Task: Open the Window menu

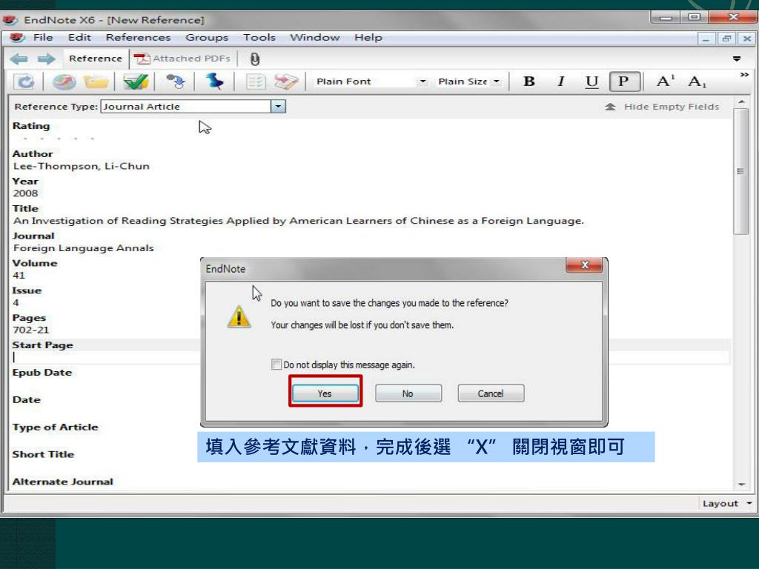Action: click(x=314, y=37)
